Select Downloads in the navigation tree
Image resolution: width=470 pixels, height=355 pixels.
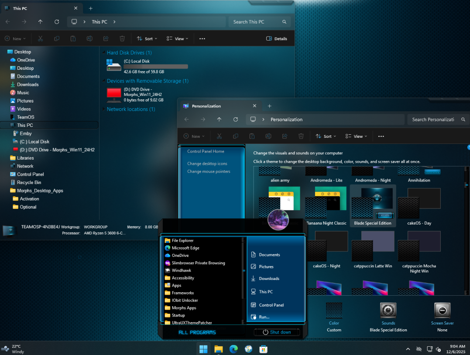coord(27,85)
